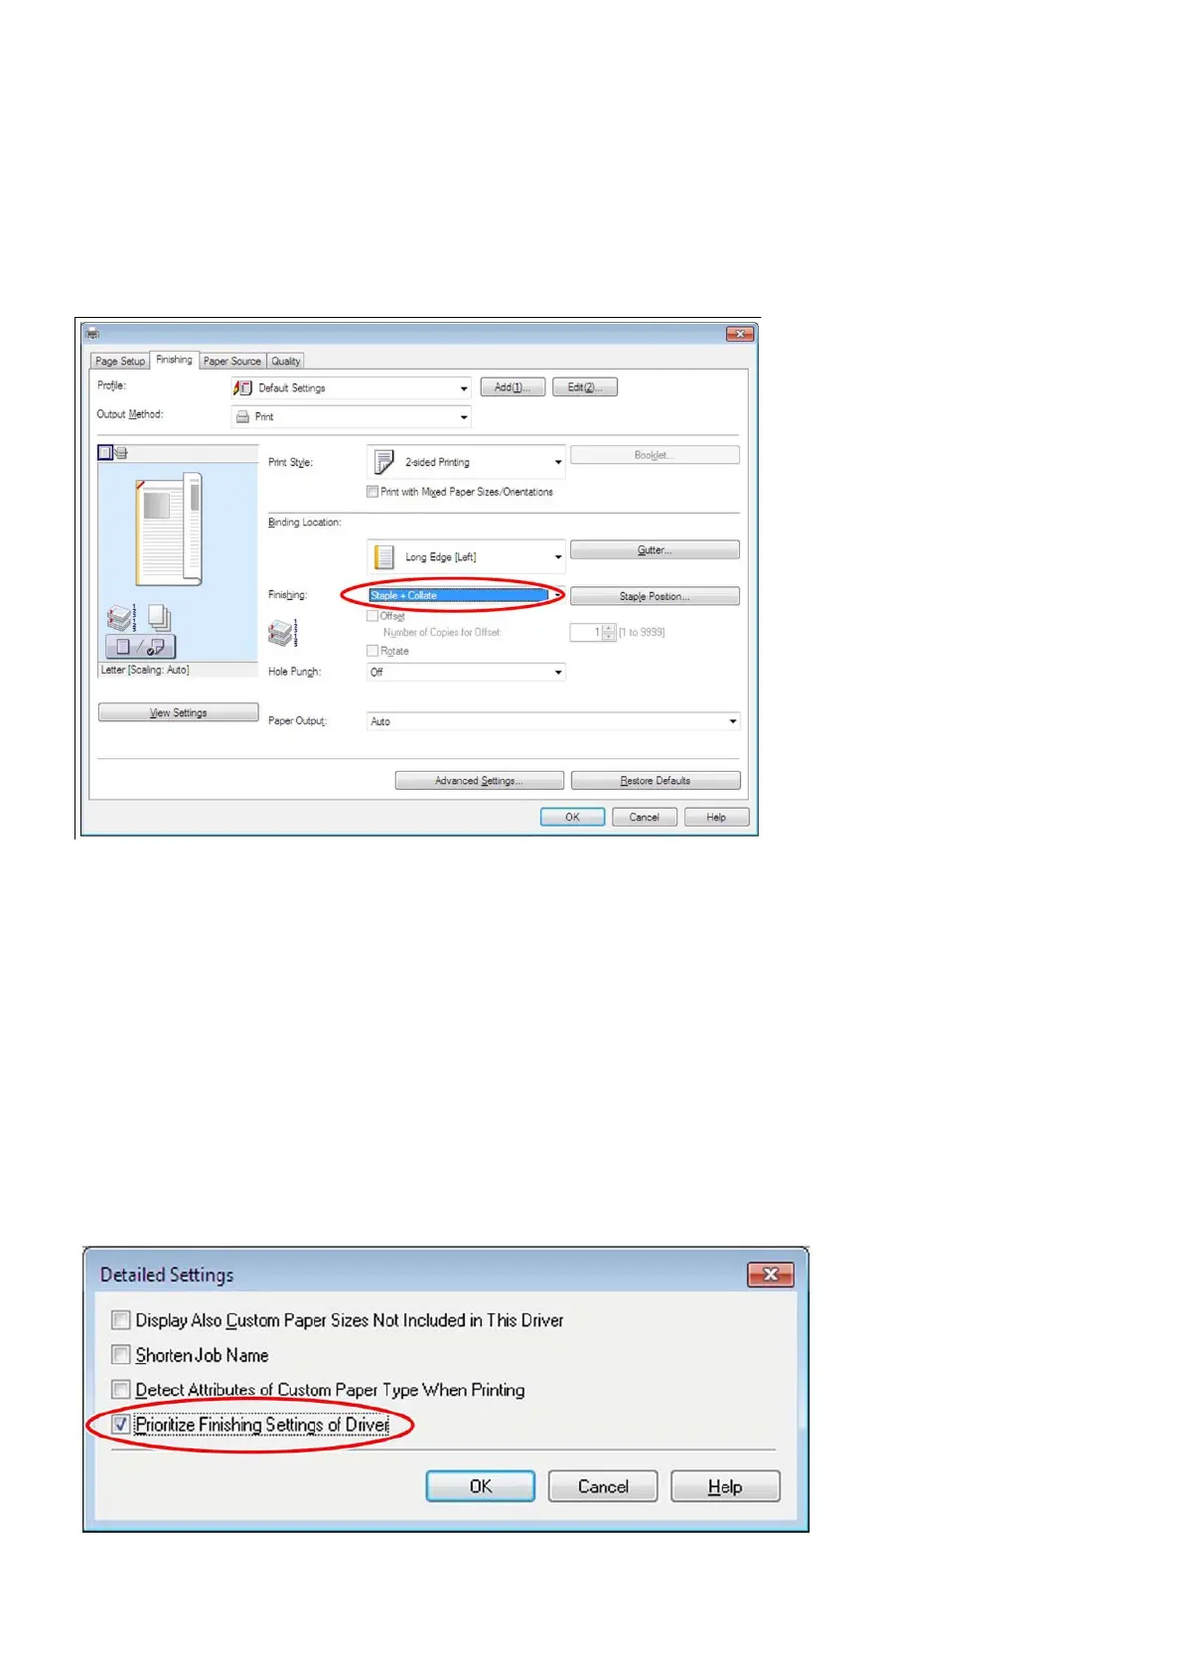Click OK in Detailed Settings dialog
This screenshot has height=1673, width=1183.
pyautogui.click(x=481, y=1486)
